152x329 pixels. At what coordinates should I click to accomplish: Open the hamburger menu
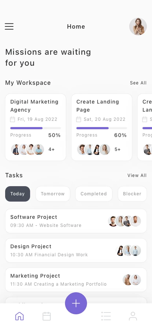coord(9,26)
